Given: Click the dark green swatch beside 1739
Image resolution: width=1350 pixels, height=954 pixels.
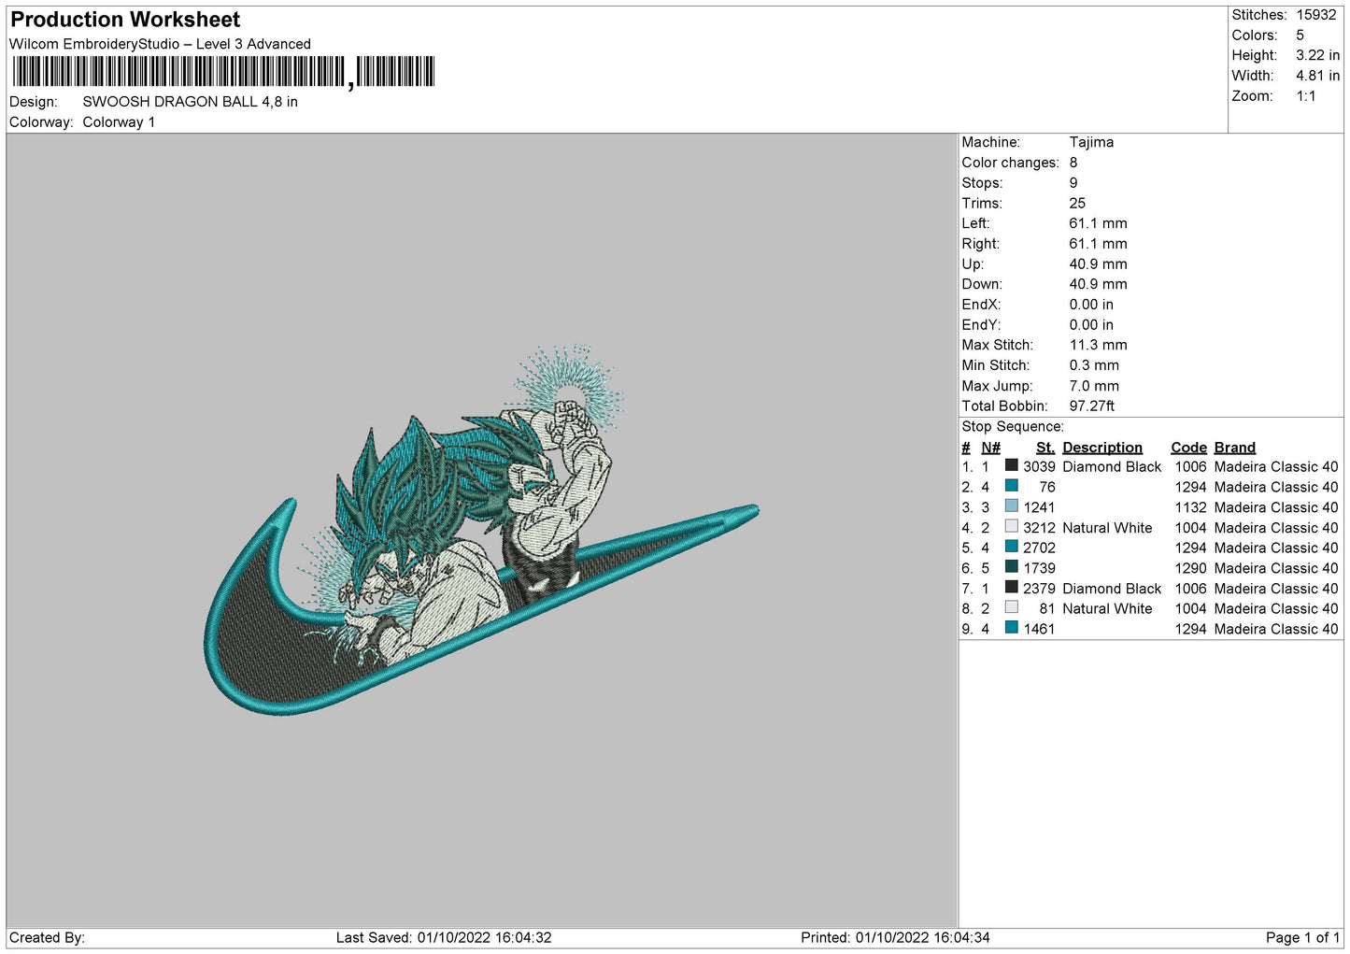Looking at the screenshot, I should pyautogui.click(x=1011, y=567).
